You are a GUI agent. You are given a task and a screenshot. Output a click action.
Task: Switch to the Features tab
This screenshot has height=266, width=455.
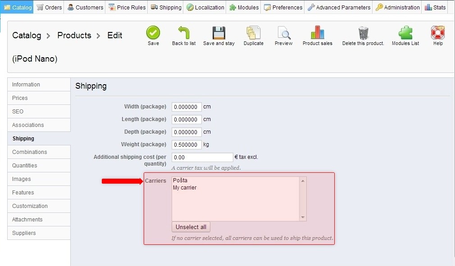39,192
